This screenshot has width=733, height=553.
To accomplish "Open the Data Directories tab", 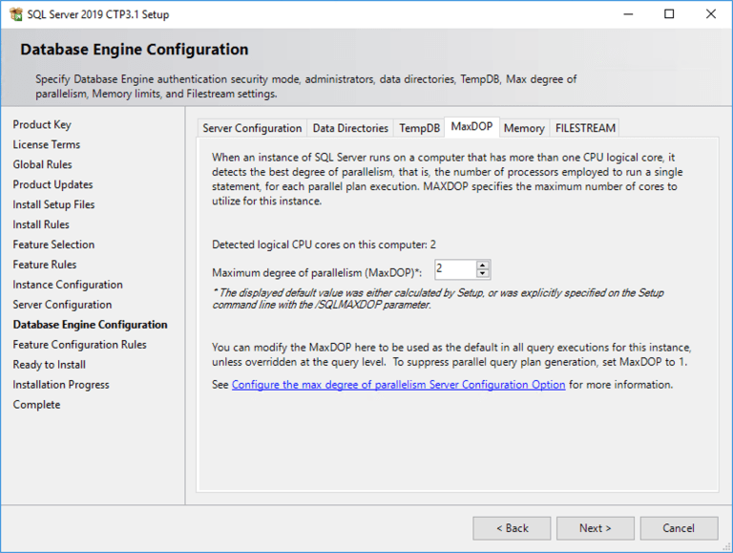I will [x=350, y=128].
